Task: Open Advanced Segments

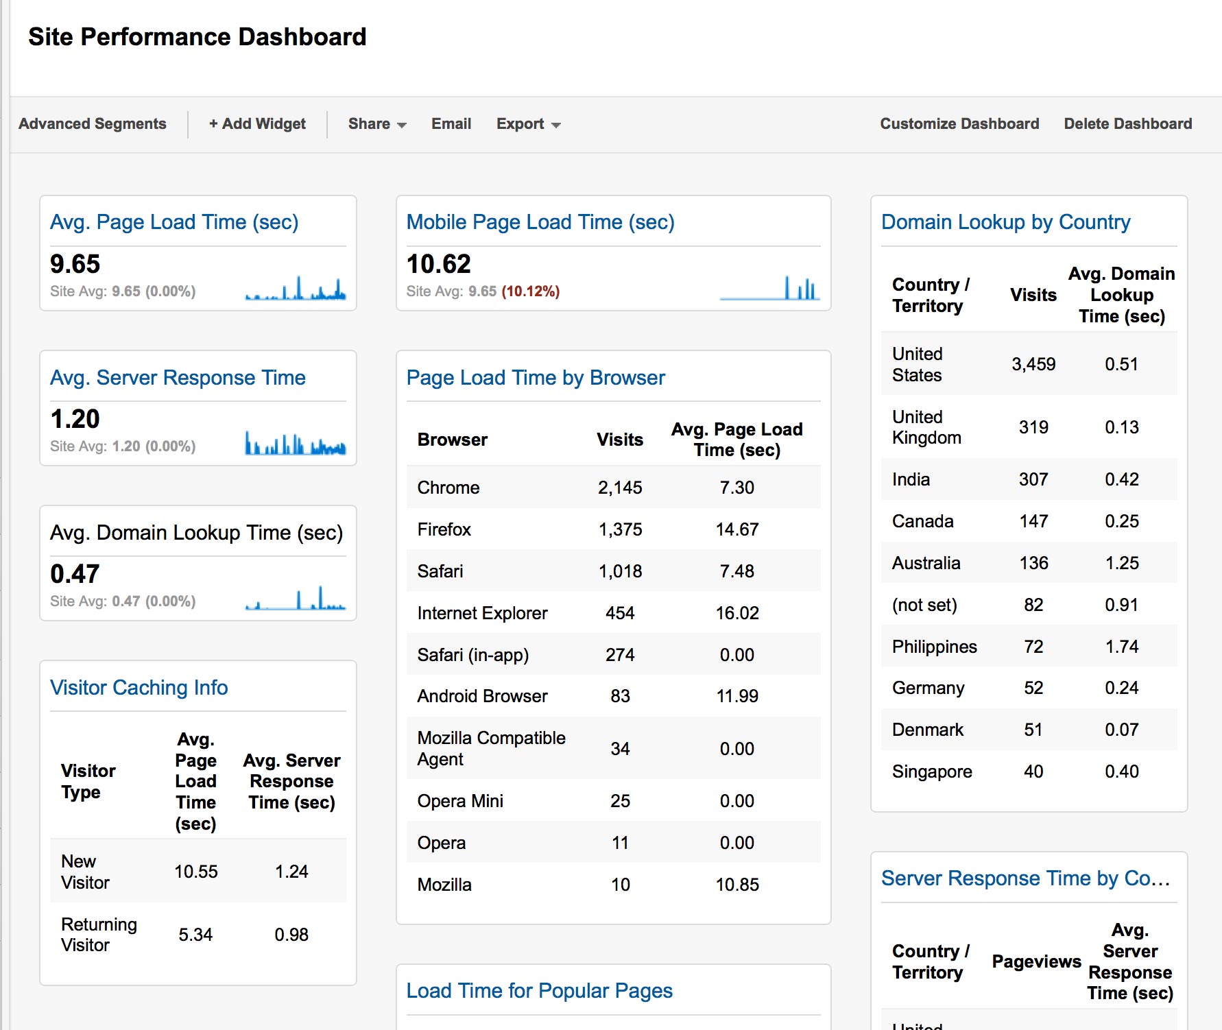Action: 93,124
